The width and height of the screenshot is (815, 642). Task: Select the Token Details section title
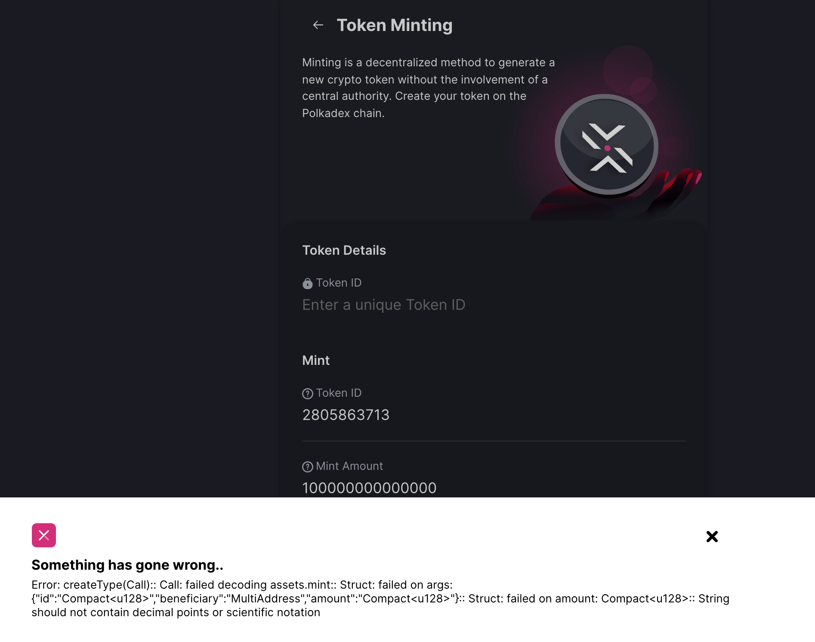[x=344, y=250]
